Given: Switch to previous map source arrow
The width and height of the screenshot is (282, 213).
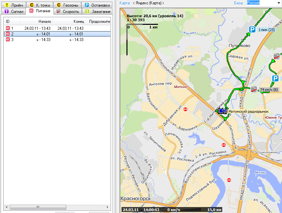Looking at the screenshot, I should tap(134, 3).
